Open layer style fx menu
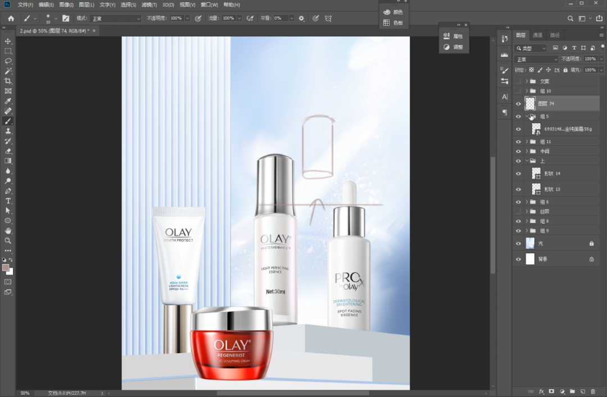 click(541, 391)
